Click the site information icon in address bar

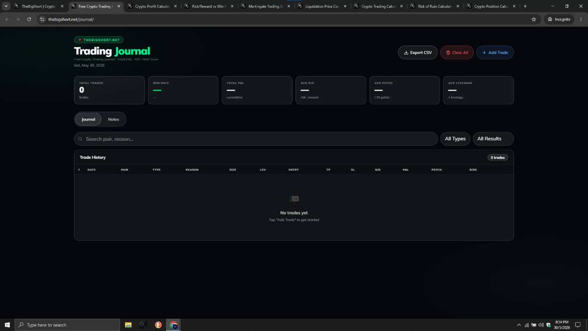(42, 19)
